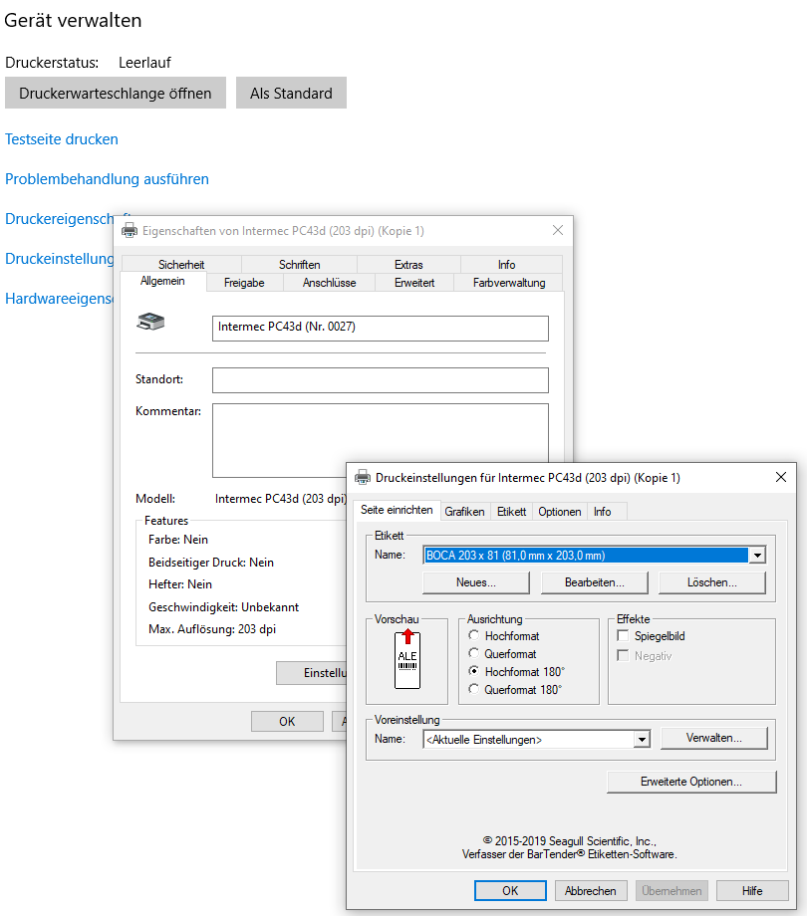This screenshot has height=916, width=807.
Task: Click the 'Max. Auflösung: 203 dpi' text
Action: coord(212,629)
